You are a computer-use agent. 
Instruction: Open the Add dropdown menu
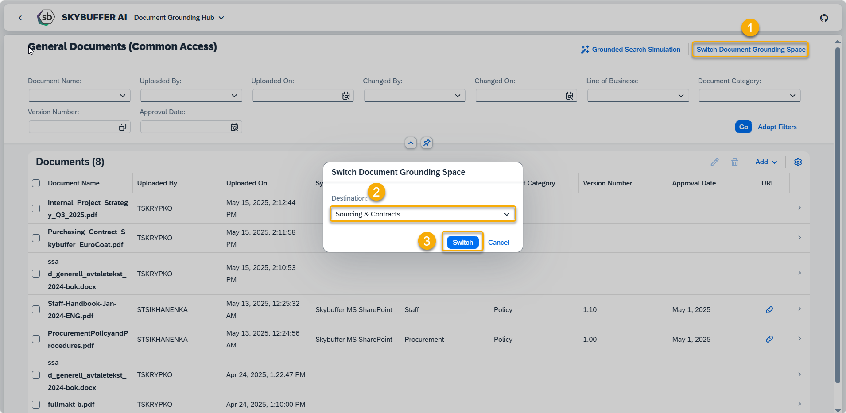[x=766, y=162]
